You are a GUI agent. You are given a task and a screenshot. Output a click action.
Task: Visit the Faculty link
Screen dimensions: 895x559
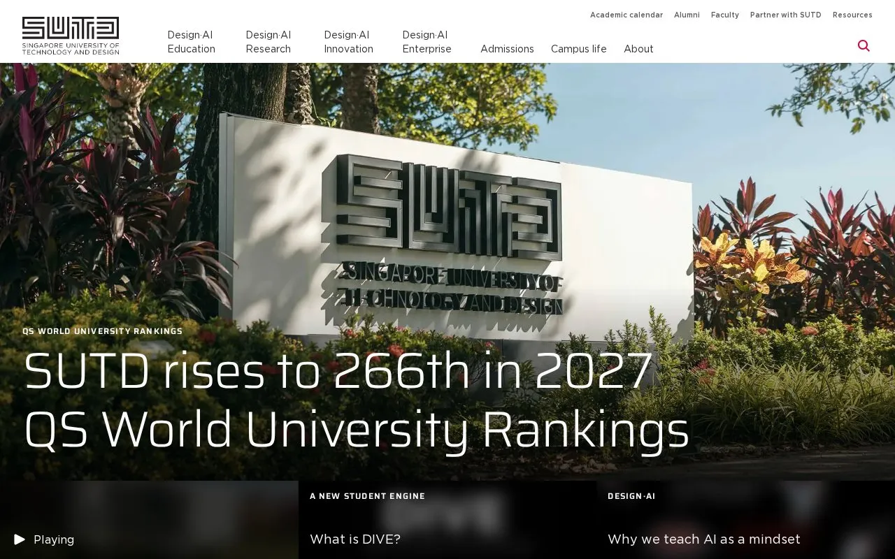pos(725,15)
